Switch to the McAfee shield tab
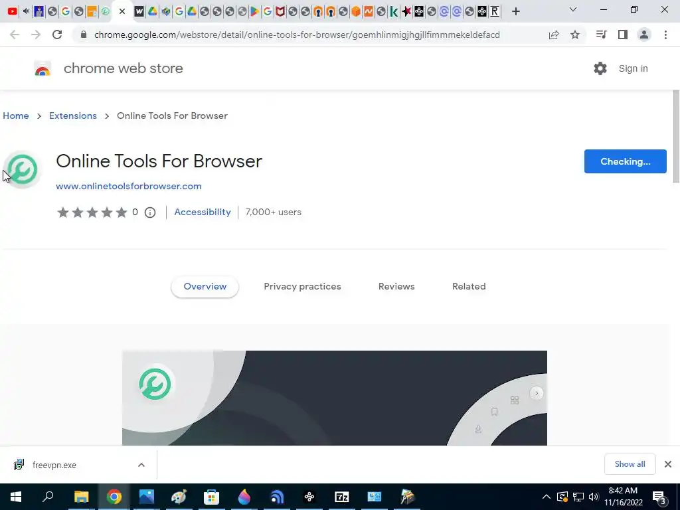Screen dimensions: 680x510 [280, 11]
